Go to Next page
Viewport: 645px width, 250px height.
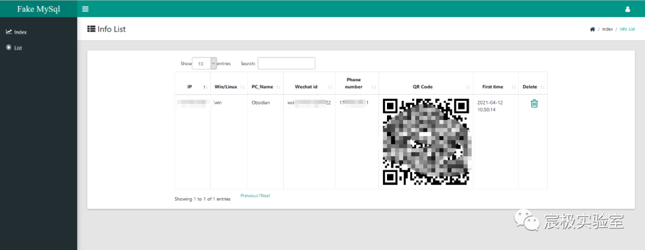point(265,196)
